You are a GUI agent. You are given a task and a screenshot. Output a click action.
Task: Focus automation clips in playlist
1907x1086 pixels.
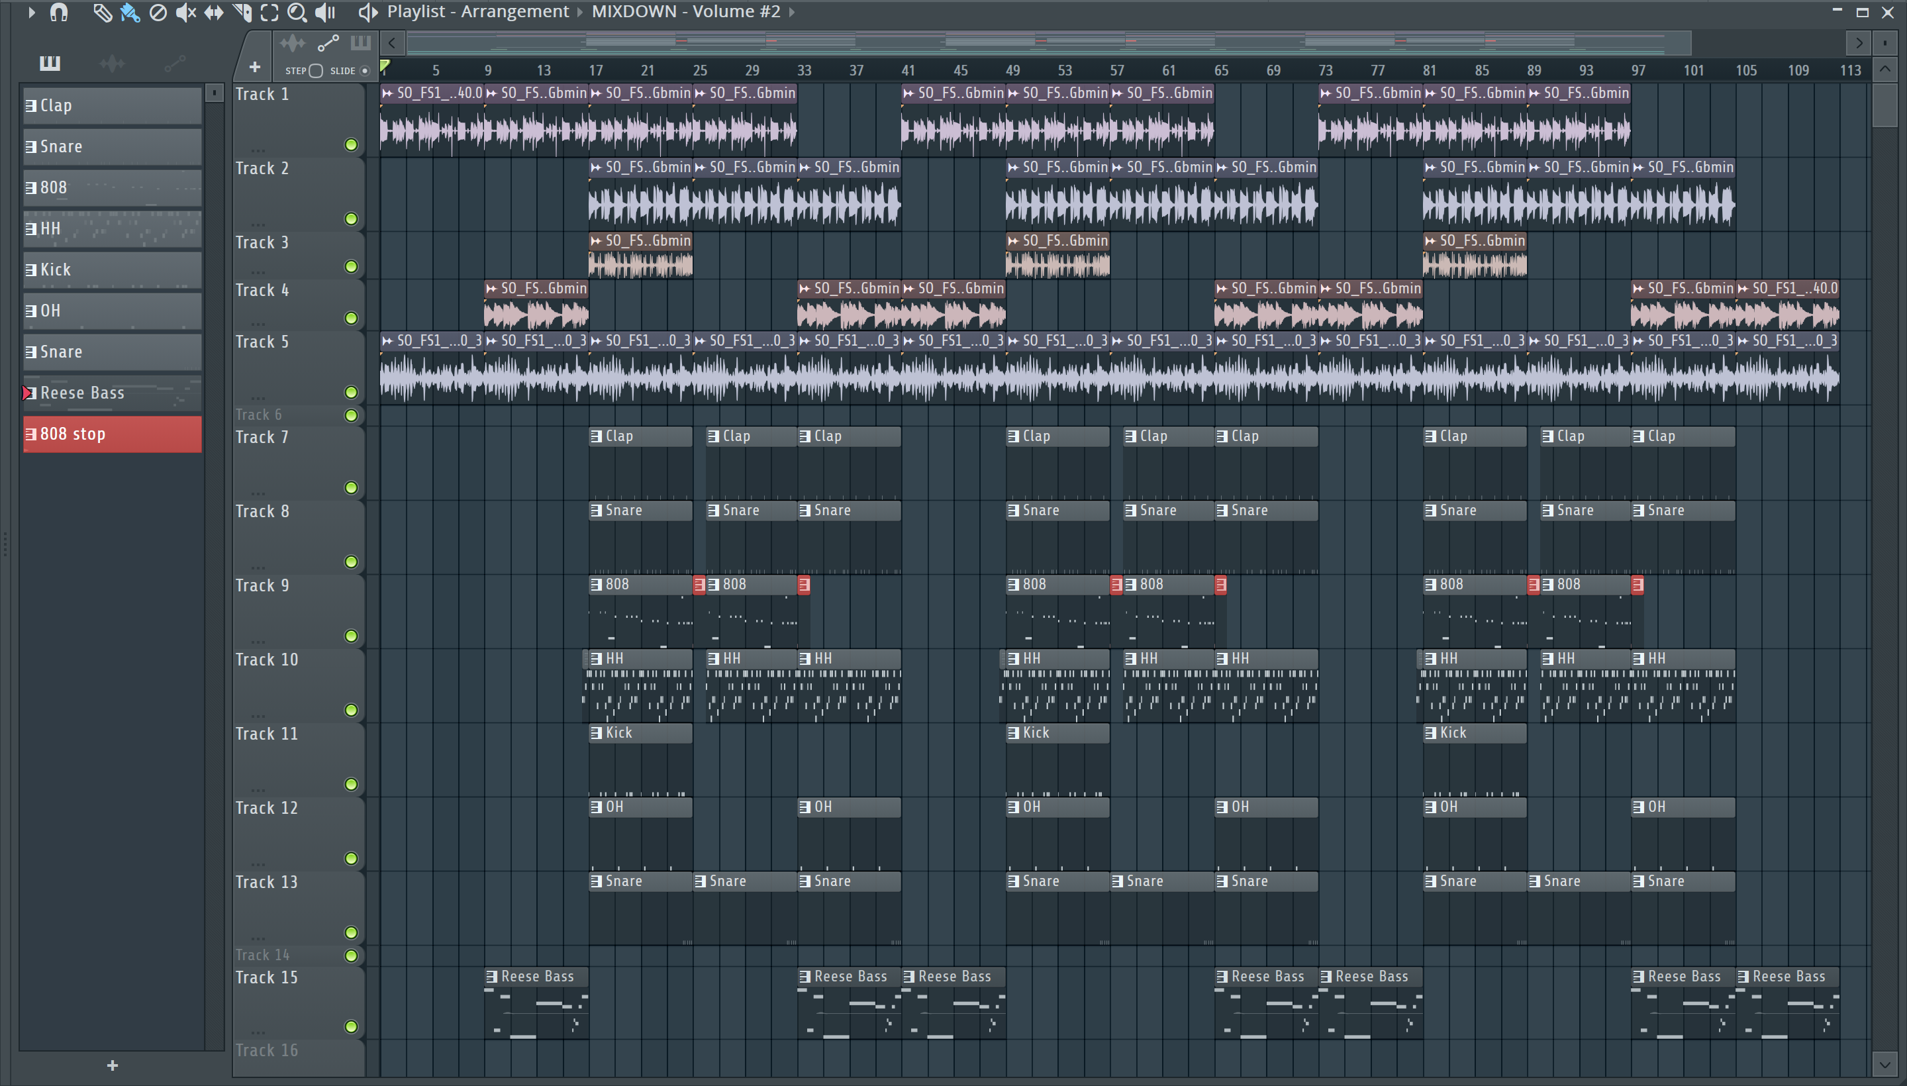(328, 43)
